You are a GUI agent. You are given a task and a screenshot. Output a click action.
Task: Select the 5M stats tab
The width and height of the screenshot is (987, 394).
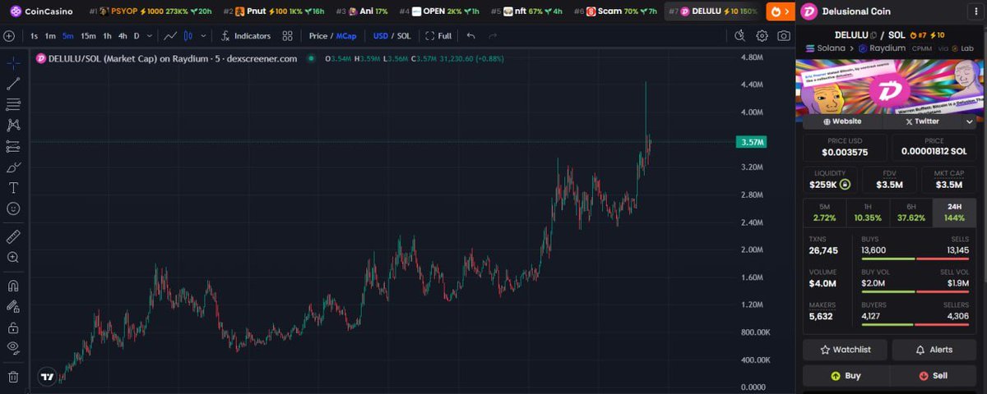(x=824, y=213)
